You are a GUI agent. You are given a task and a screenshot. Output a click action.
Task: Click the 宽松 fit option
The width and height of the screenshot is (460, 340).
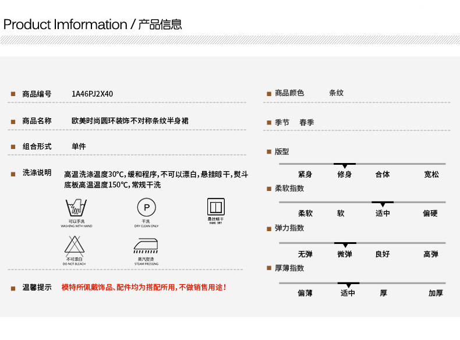(x=431, y=174)
